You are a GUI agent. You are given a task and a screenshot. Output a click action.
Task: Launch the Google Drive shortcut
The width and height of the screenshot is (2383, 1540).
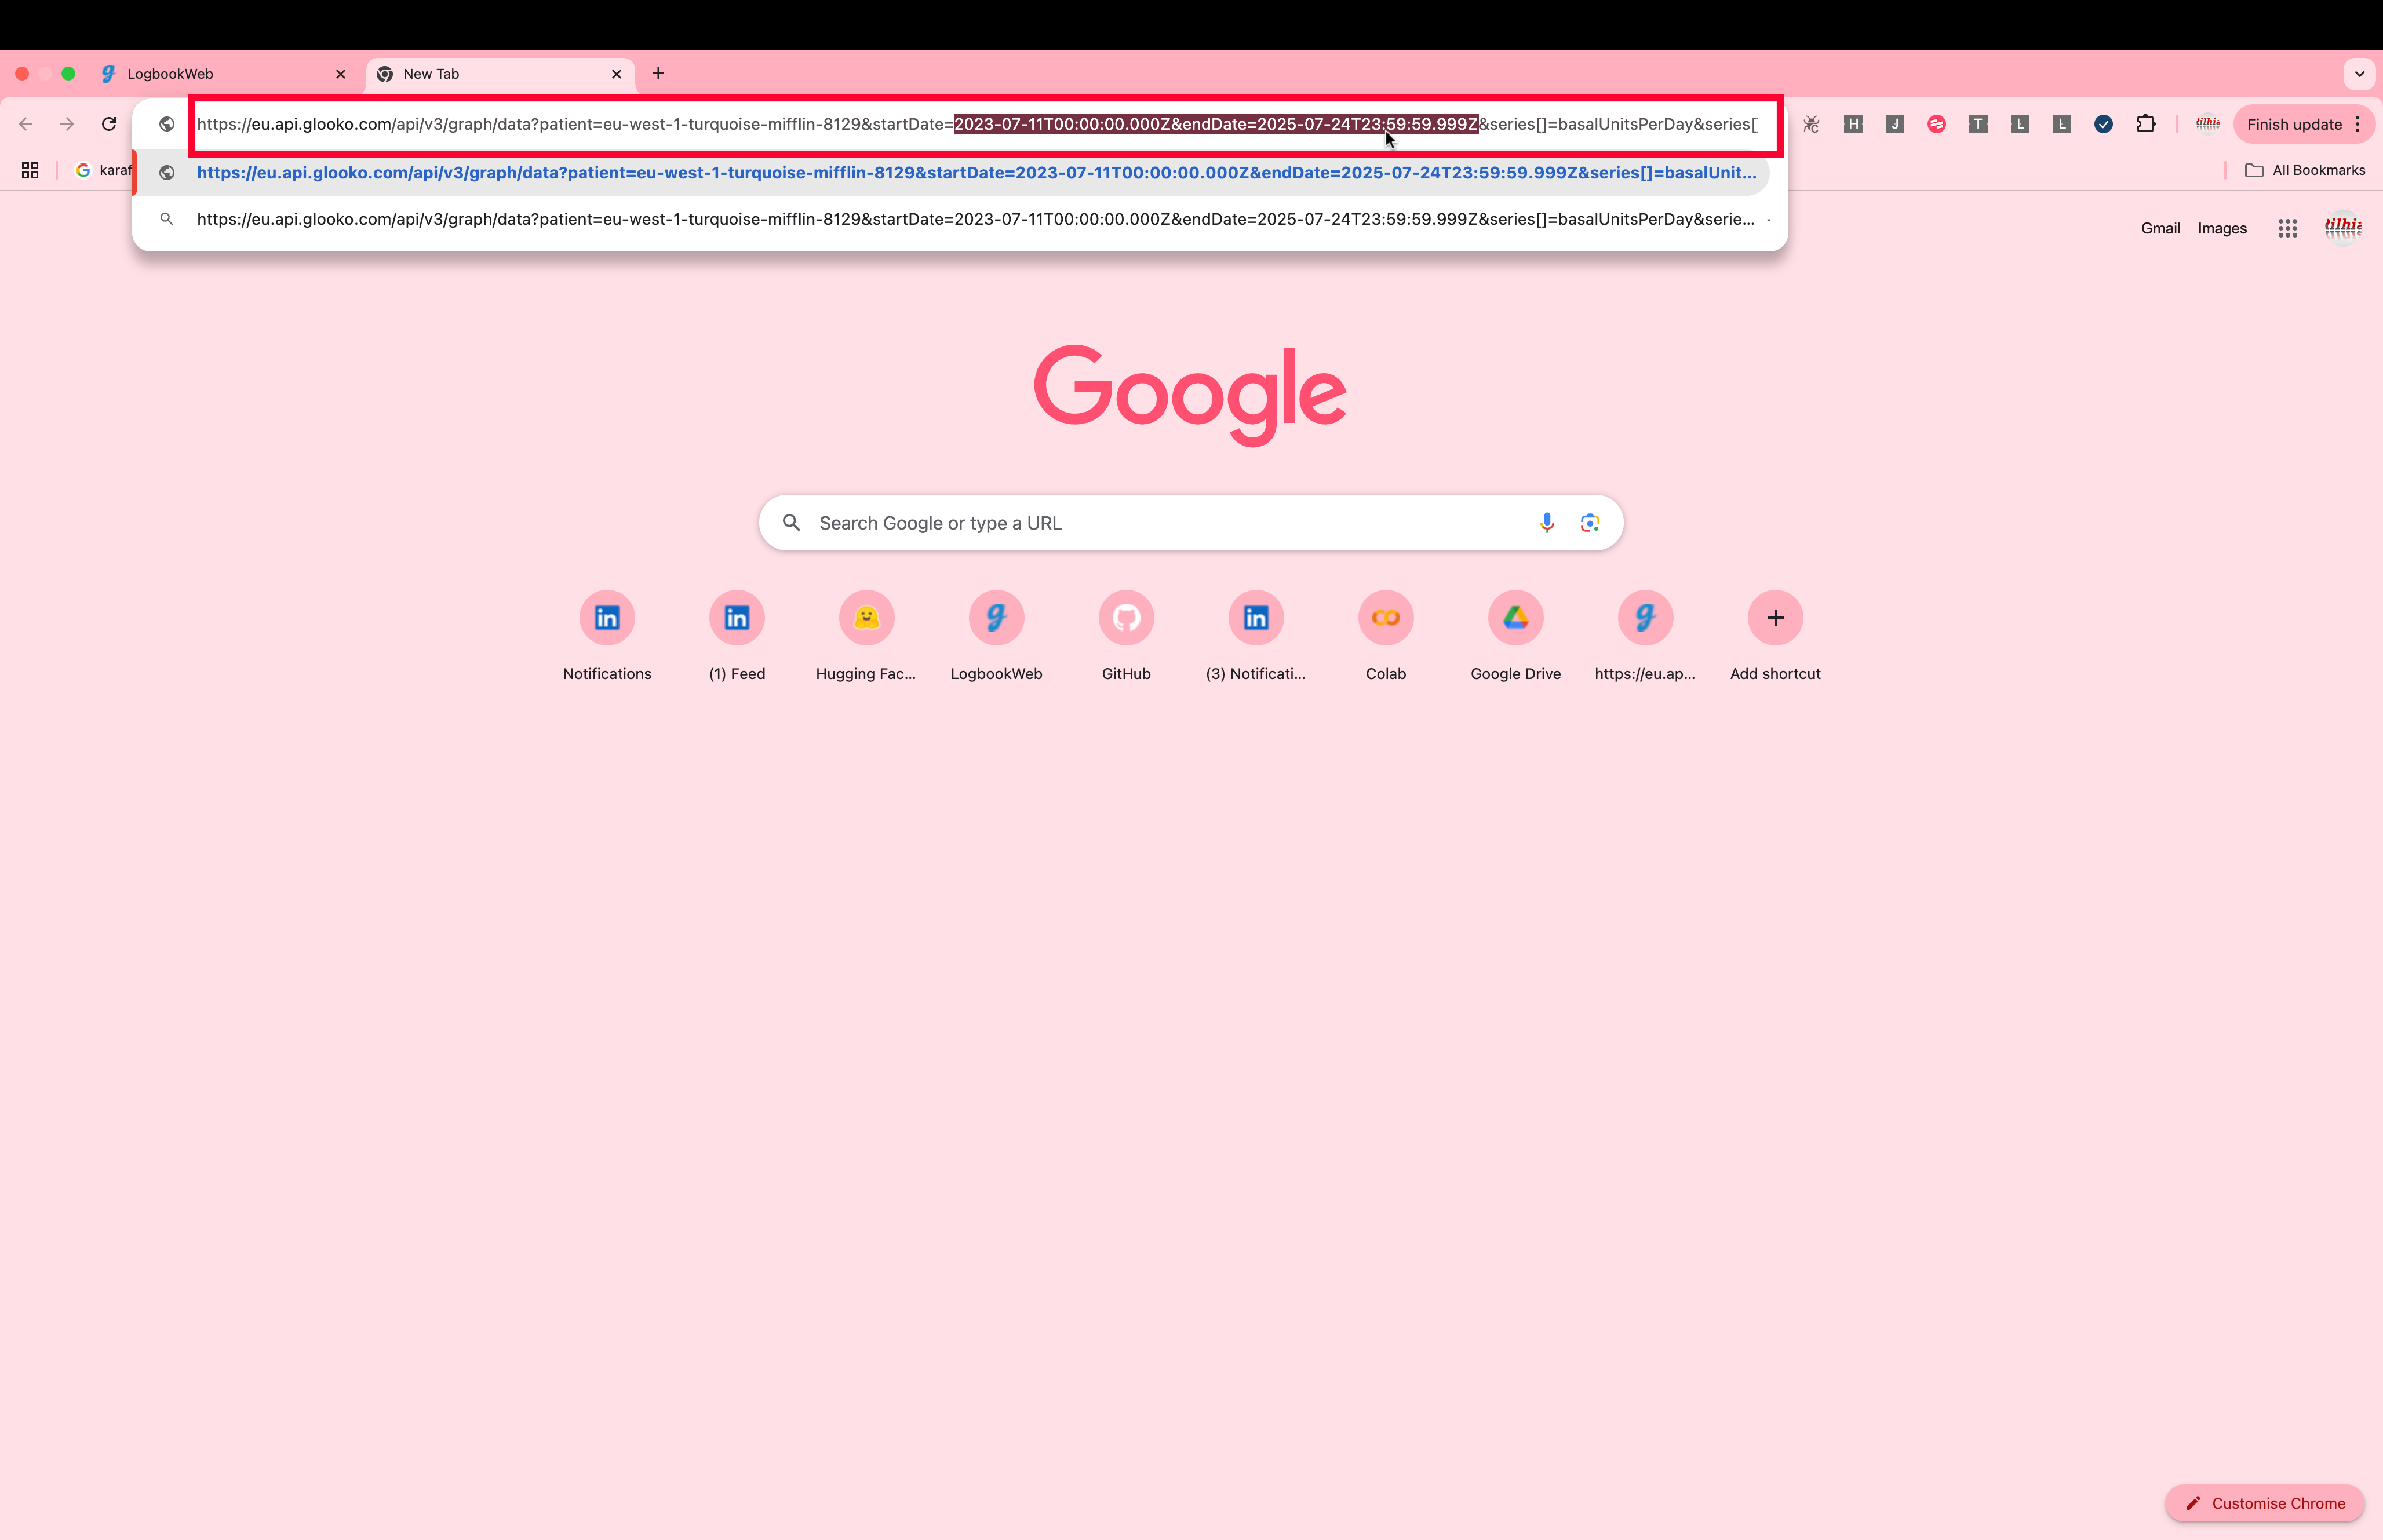click(1514, 617)
